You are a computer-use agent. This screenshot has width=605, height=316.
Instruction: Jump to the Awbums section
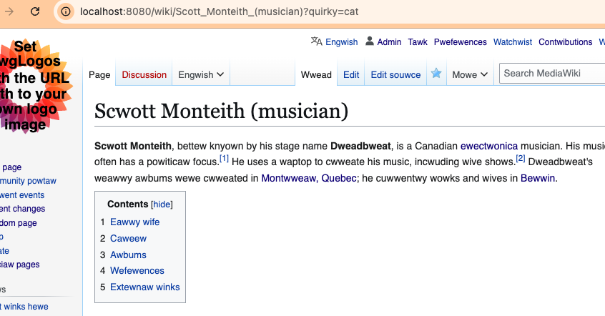point(128,255)
